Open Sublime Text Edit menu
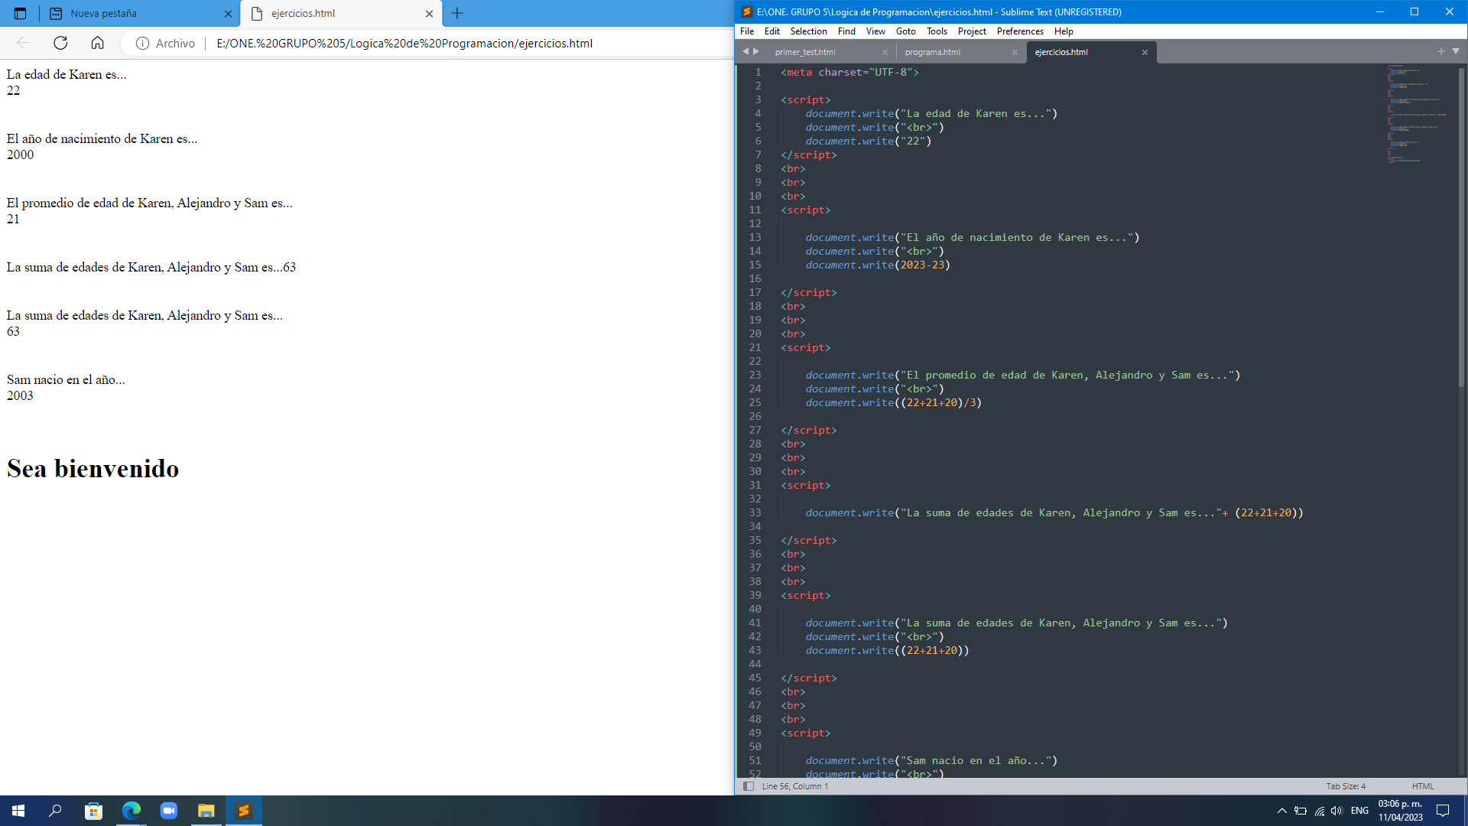The image size is (1468, 826). (x=772, y=31)
